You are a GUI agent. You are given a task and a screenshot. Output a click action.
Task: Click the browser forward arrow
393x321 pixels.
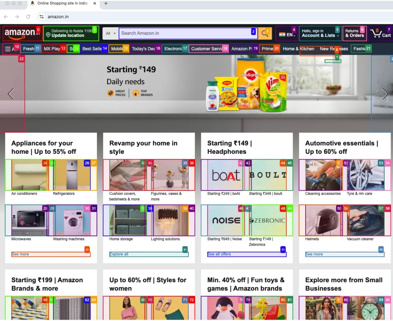[x=17, y=17]
